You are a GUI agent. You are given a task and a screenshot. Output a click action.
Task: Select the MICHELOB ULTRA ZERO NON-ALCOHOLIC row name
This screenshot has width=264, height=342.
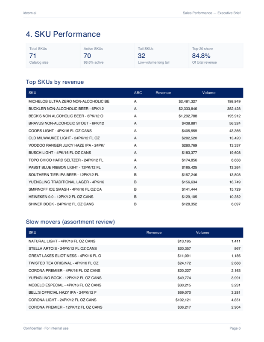point(69,101)
